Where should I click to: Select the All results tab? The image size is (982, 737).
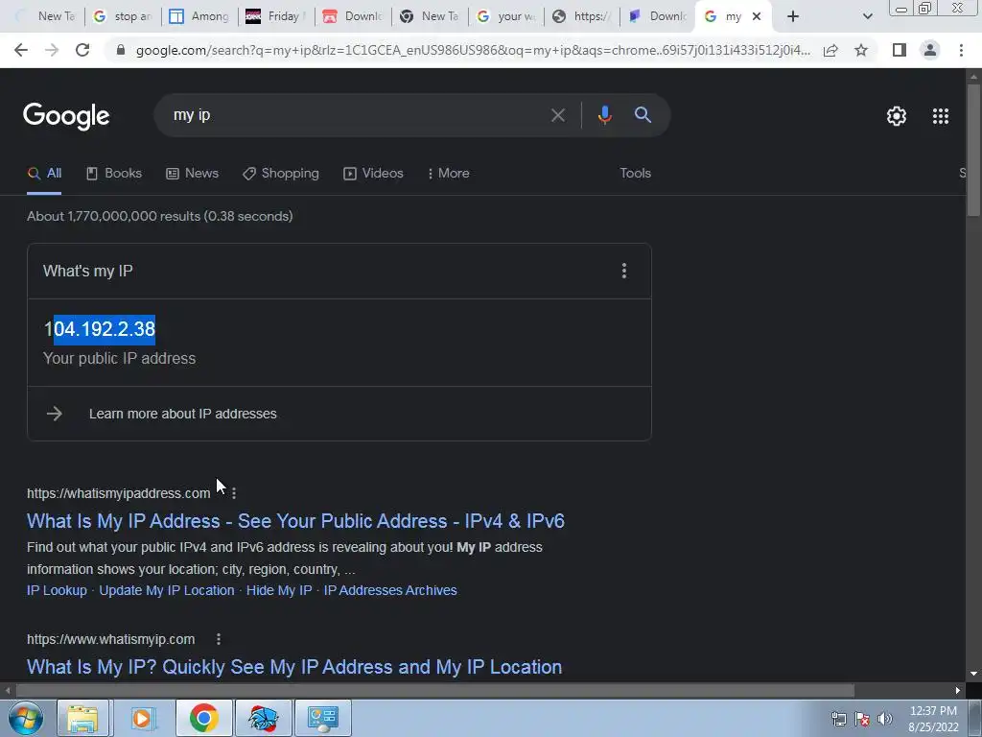44,173
